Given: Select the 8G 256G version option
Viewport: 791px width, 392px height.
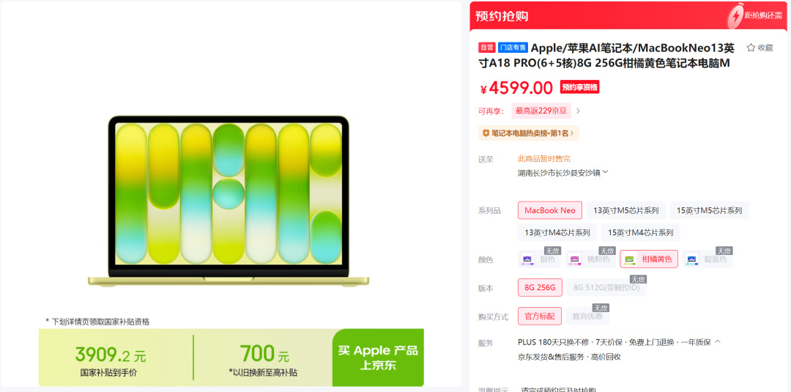Looking at the screenshot, I should click(x=540, y=287).
